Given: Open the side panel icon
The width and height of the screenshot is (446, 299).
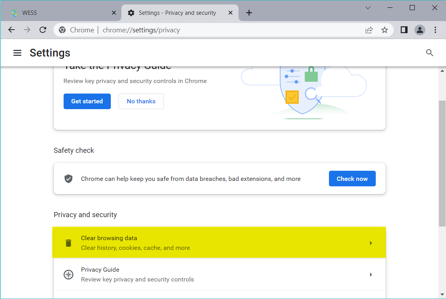Looking at the screenshot, I should 404,30.
